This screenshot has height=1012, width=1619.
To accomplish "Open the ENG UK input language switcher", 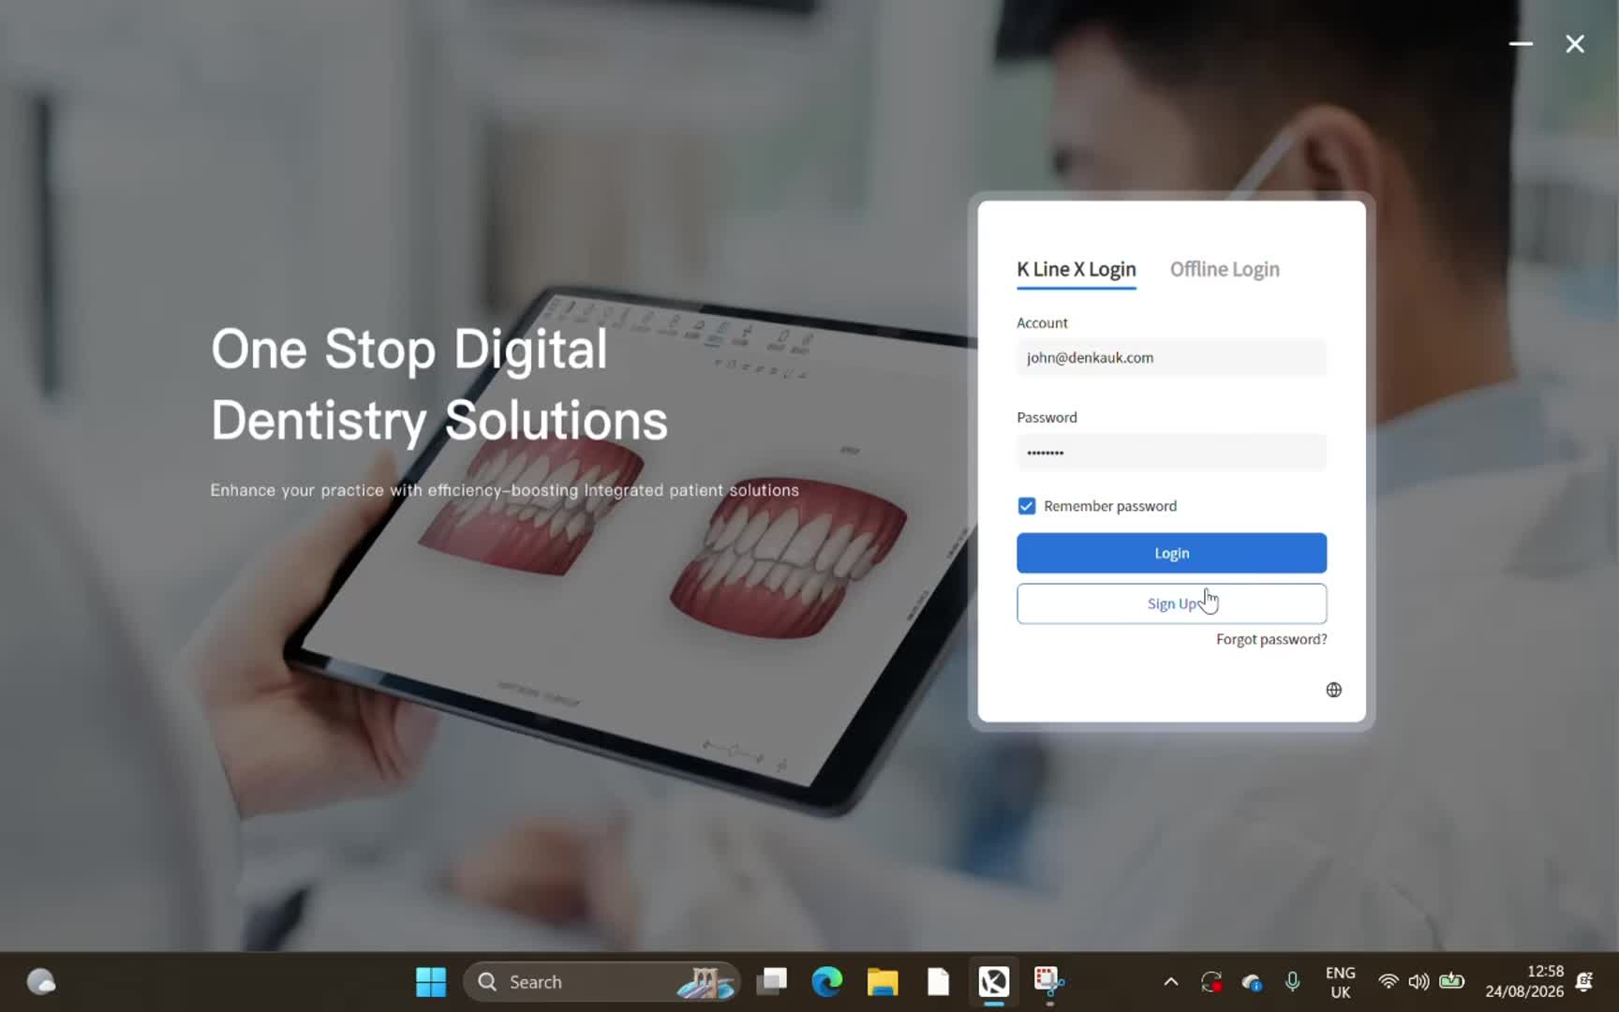I will pos(1341,982).
